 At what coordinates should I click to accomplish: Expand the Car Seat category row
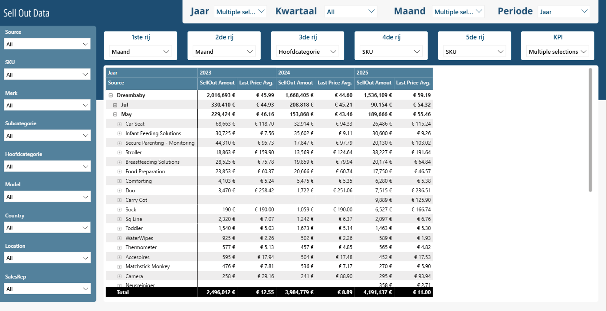click(119, 124)
